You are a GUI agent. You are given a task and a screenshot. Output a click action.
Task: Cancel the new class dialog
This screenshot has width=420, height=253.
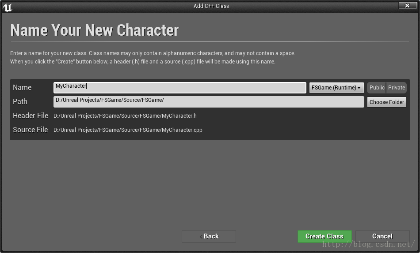tap(382, 236)
